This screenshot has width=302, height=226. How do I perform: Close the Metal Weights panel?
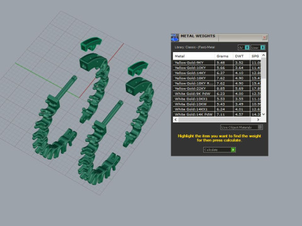pyautogui.click(x=264, y=38)
